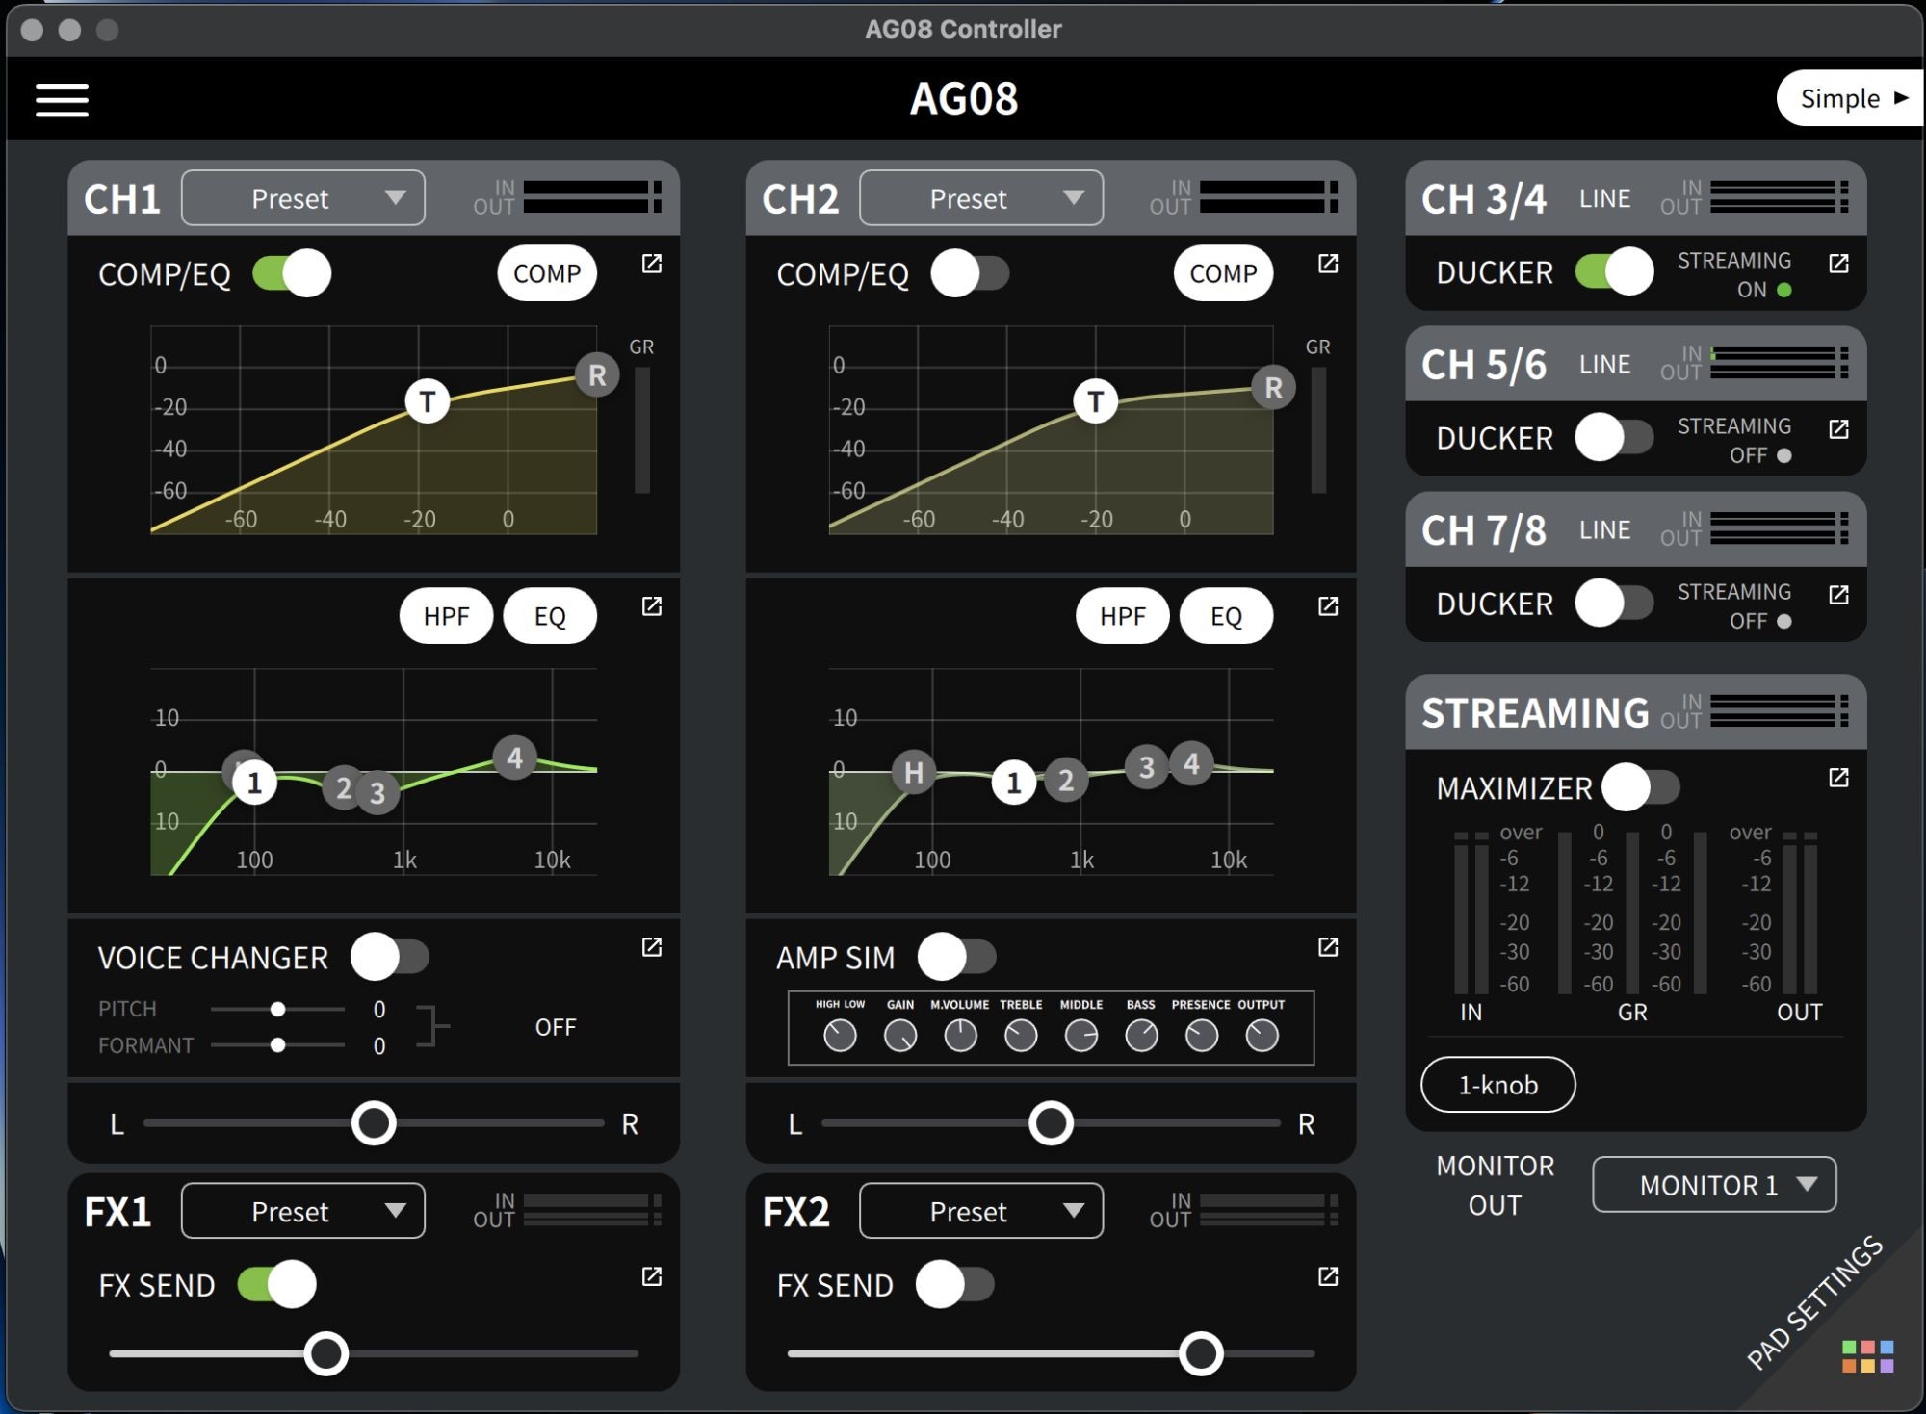Viewport: 1926px width, 1414px height.
Task: Pop out the CH2 HPF/EQ panel
Action: [1328, 606]
